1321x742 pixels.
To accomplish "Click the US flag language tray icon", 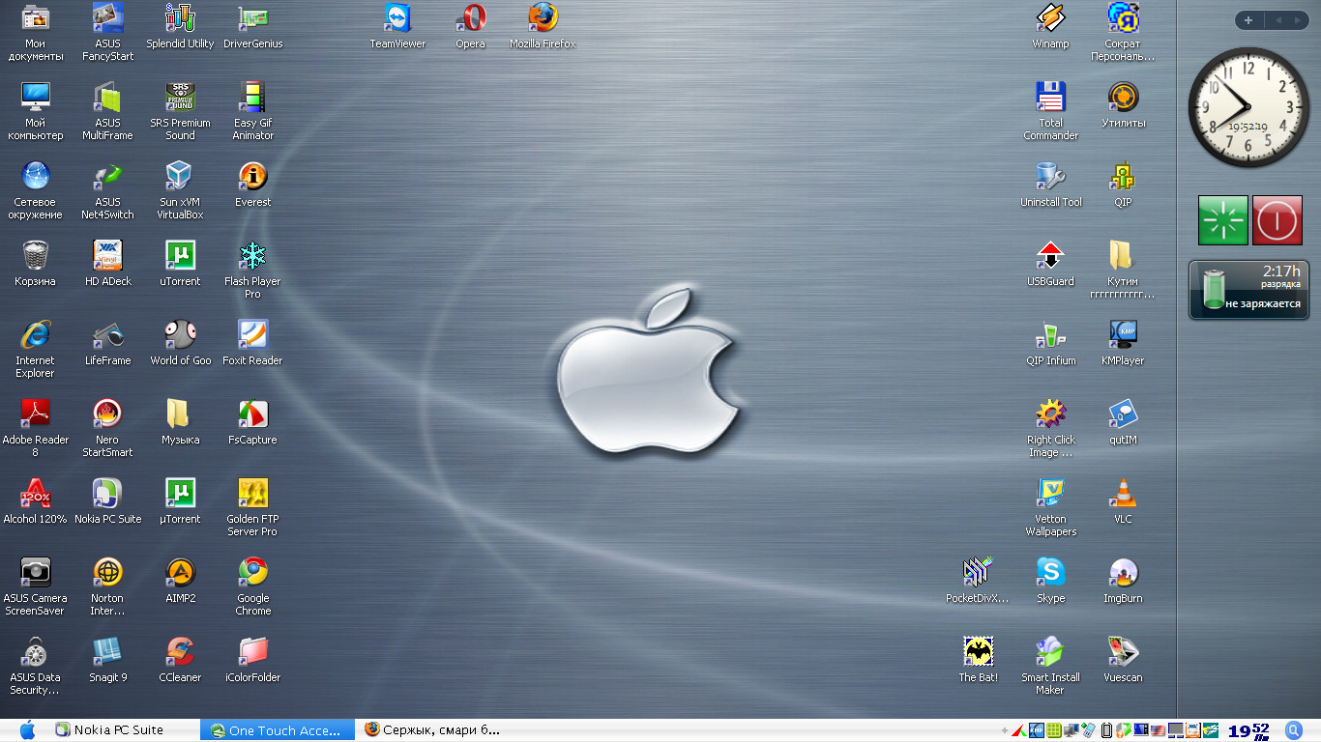I will pos(1158,730).
